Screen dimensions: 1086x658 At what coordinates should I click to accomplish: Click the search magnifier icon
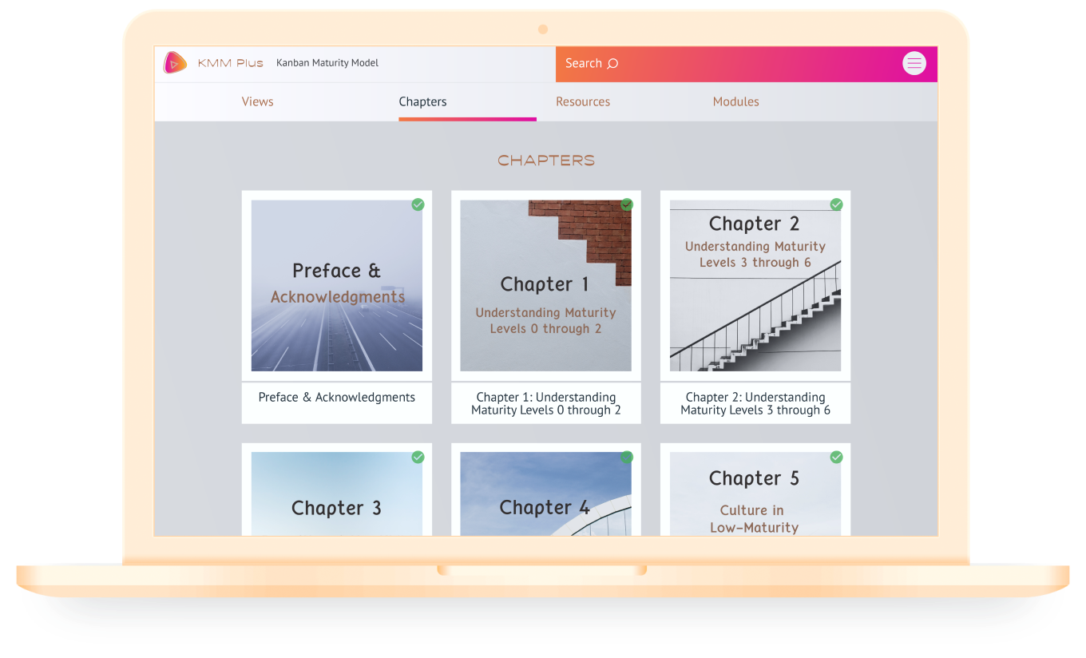(x=612, y=64)
